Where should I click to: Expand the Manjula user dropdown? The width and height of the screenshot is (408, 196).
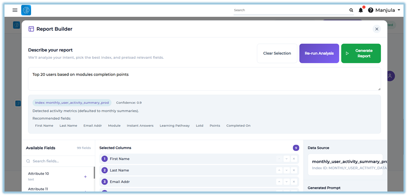[x=387, y=10]
